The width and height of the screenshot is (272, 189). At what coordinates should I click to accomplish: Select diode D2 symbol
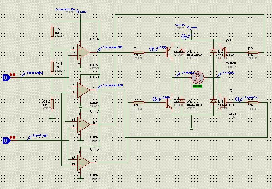click(213, 51)
